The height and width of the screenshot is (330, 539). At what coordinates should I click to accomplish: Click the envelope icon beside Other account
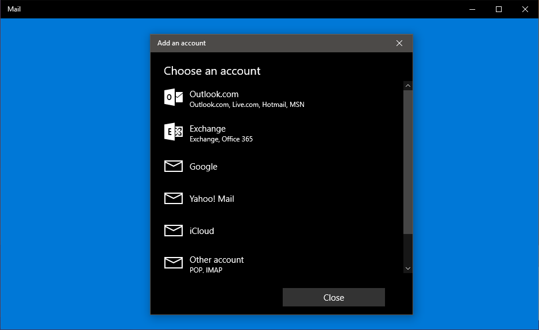pyautogui.click(x=174, y=263)
